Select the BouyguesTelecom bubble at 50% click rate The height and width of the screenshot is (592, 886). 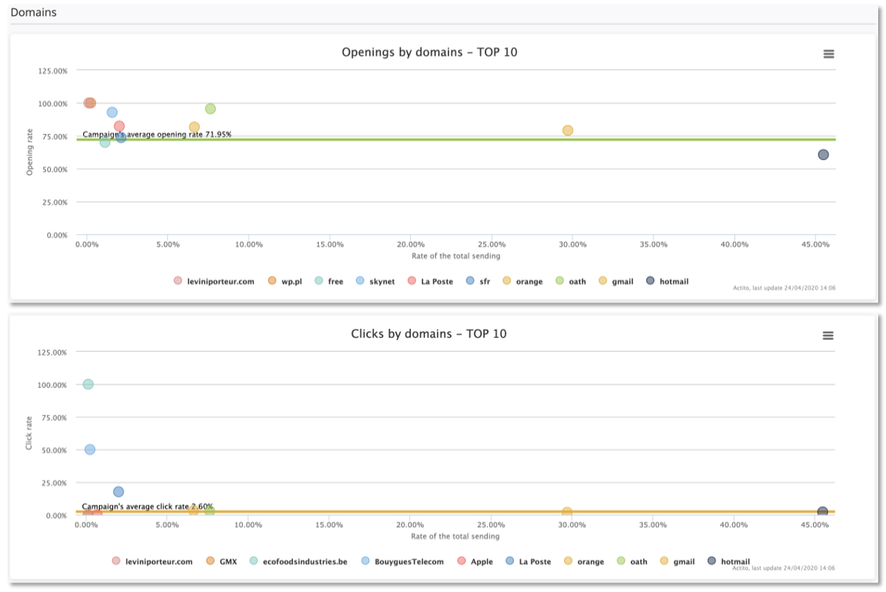[90, 449]
